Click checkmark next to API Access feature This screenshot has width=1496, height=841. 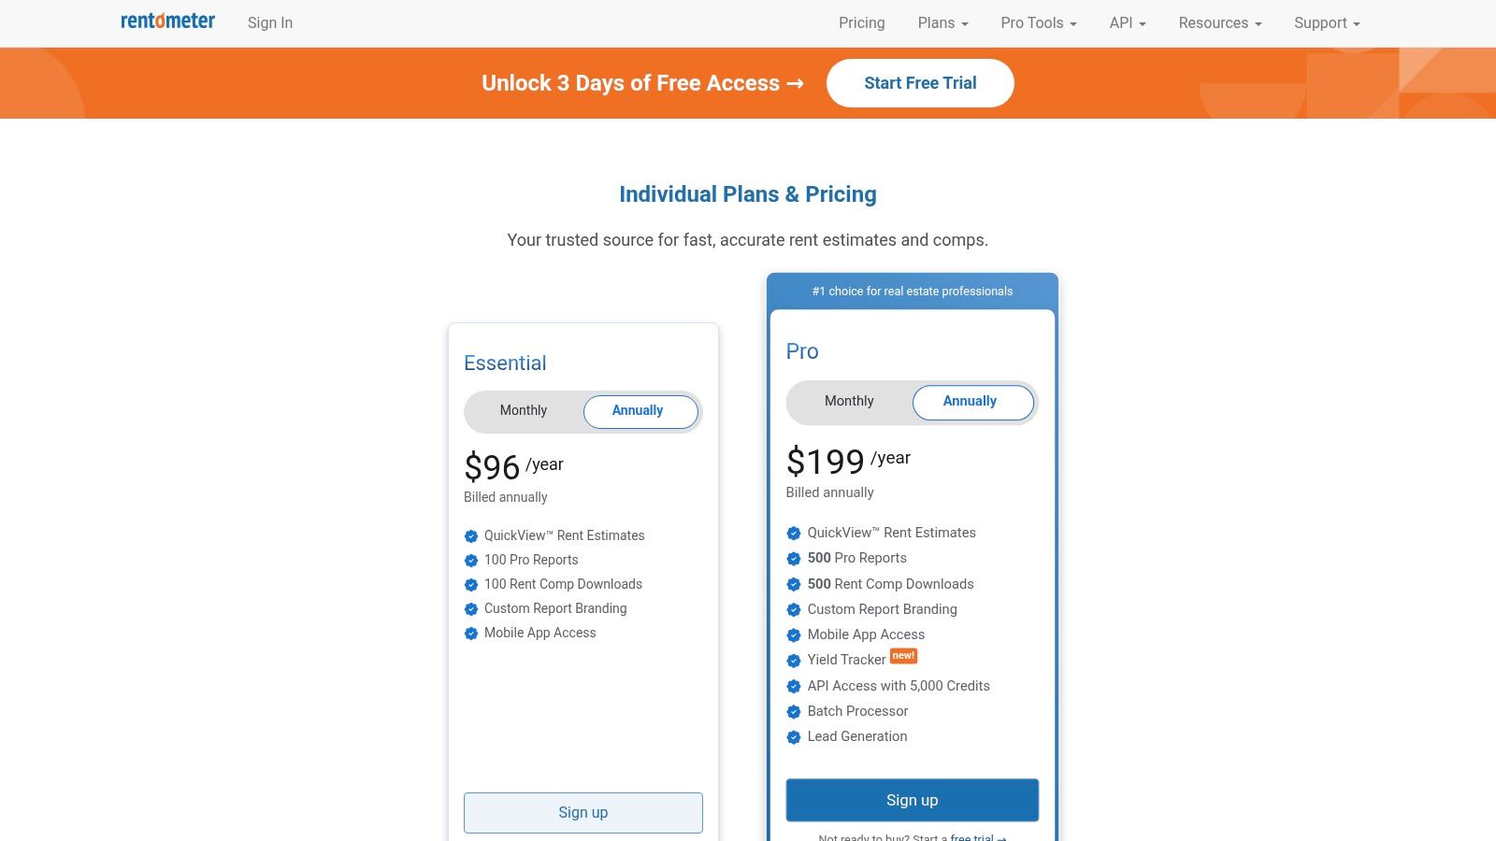pyautogui.click(x=794, y=687)
